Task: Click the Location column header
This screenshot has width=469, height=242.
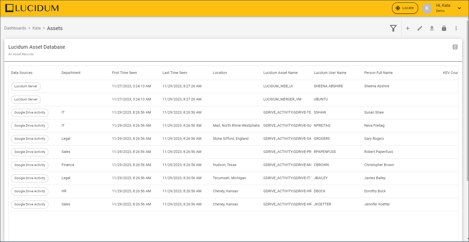Action: click(x=220, y=73)
